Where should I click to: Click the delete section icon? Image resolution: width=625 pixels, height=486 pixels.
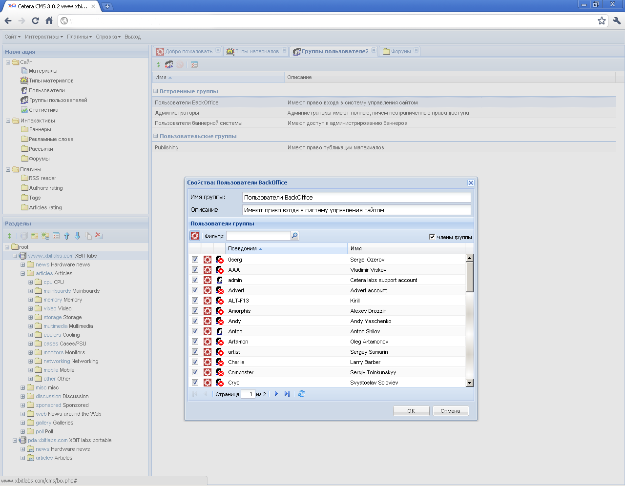point(99,236)
